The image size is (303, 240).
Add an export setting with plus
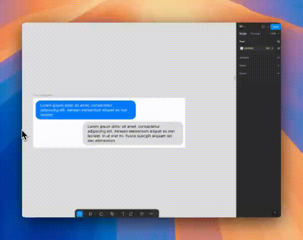pos(278,73)
